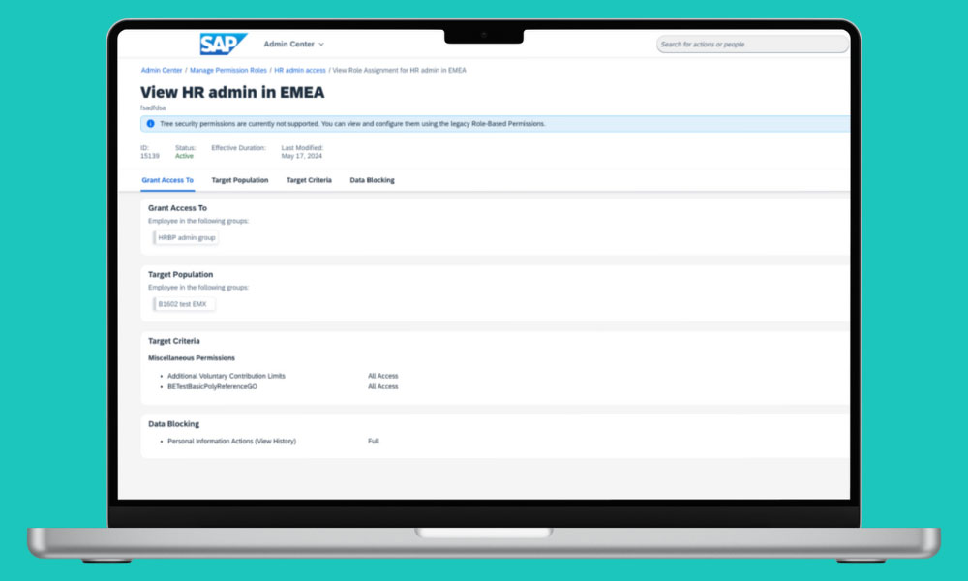Image resolution: width=968 pixels, height=581 pixels.
Task: Click 'Personal Information Actions (View History)' entry
Action: point(231,442)
